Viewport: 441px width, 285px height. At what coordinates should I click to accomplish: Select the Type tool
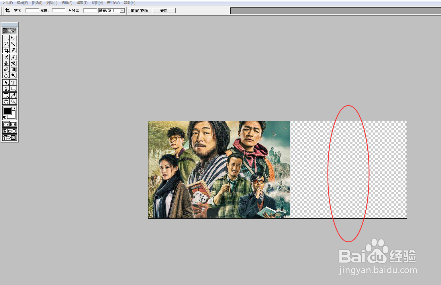[x=13, y=82]
